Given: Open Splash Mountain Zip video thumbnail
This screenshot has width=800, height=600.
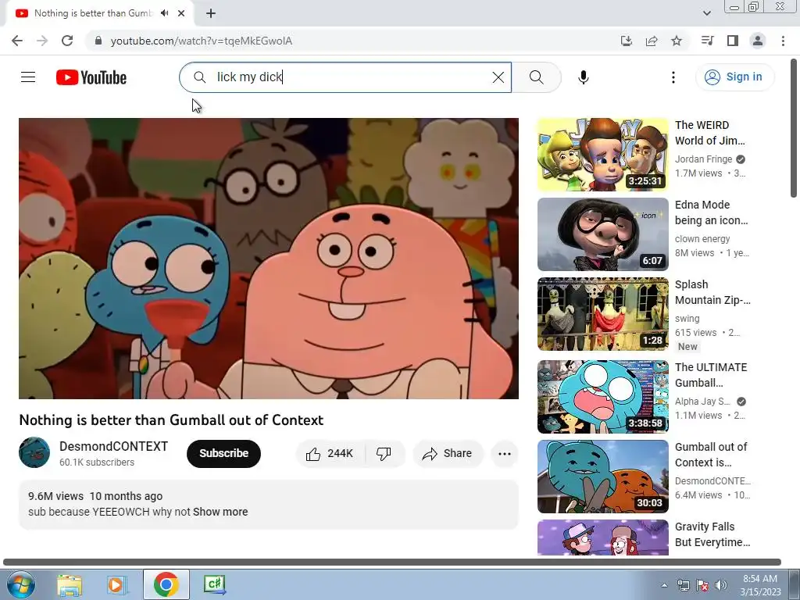Looking at the screenshot, I should tap(602, 314).
